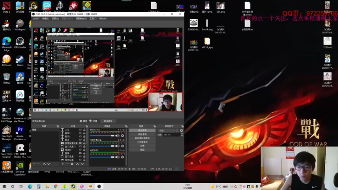Image resolution: width=338 pixels, height=190 pixels.
Task: Open the Windows Start menu
Action: [x=4, y=187]
